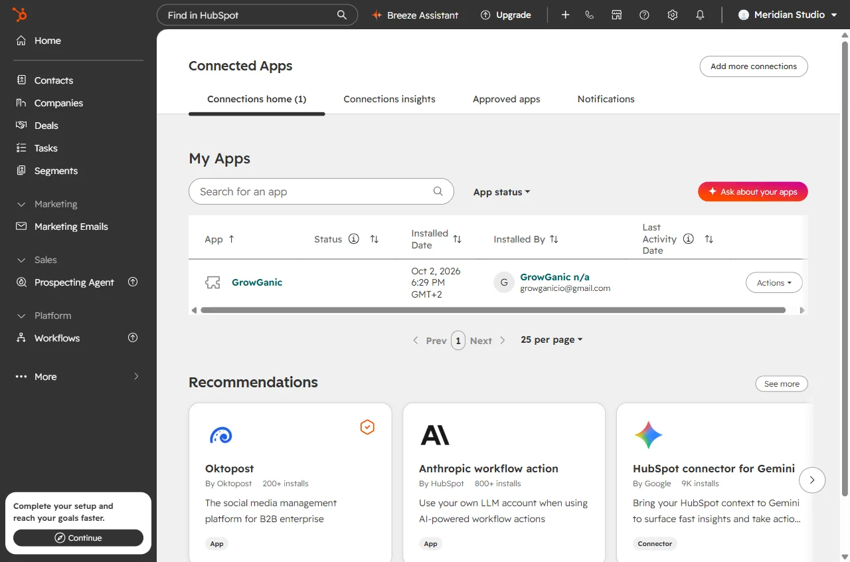Click the Search for an app field
The image size is (850, 562).
321,191
